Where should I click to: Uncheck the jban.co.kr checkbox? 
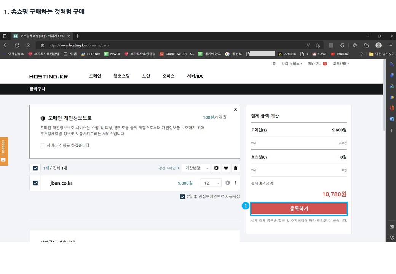coord(35,183)
